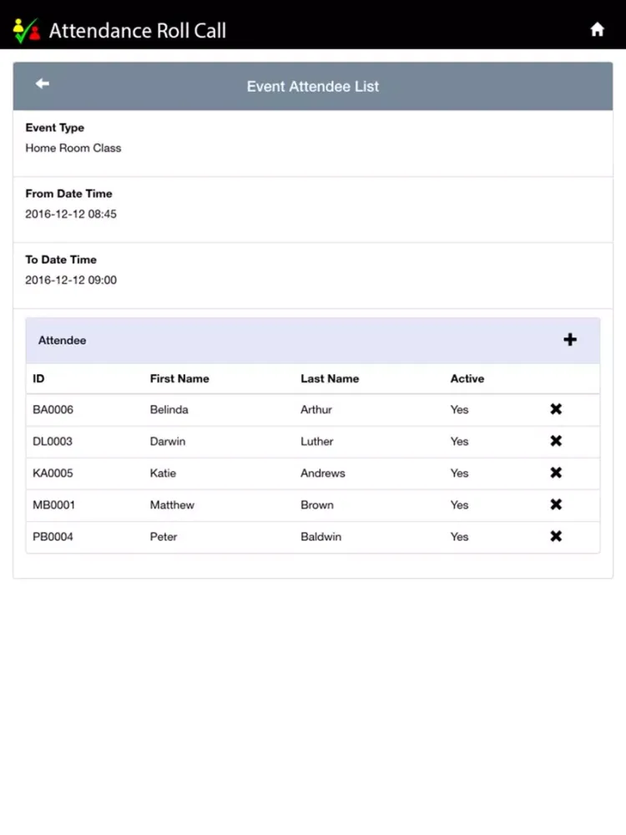
Task: Select the DL0003 row ID
Action: coord(53,442)
